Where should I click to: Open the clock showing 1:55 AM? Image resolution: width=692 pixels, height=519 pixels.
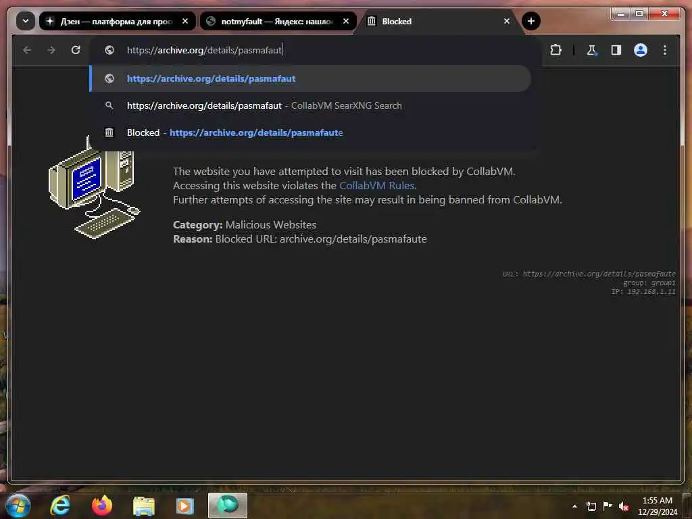[657, 506]
